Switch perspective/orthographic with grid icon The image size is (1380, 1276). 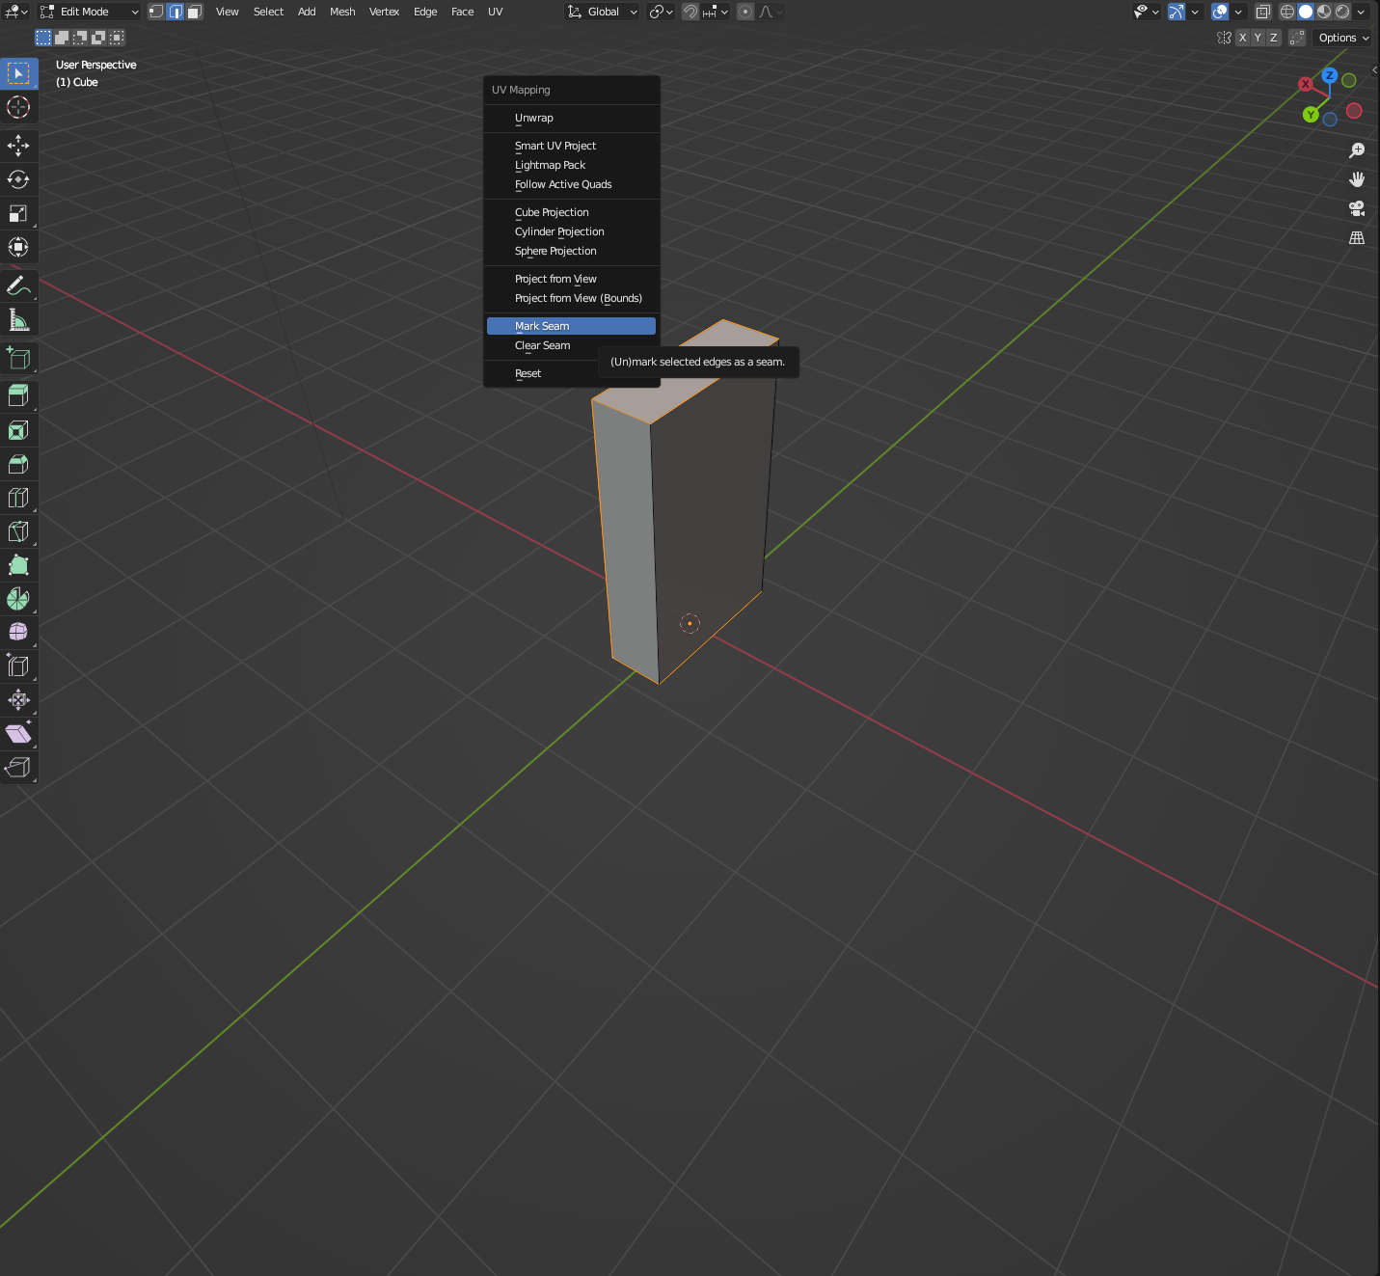coord(1357,237)
